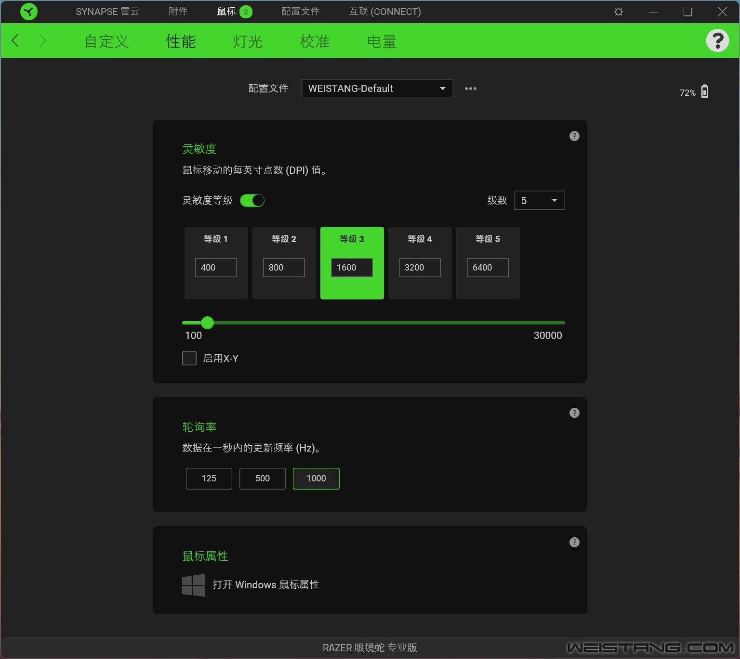Enable the 启用X-Y checkbox
740x659 pixels.
pyautogui.click(x=189, y=358)
